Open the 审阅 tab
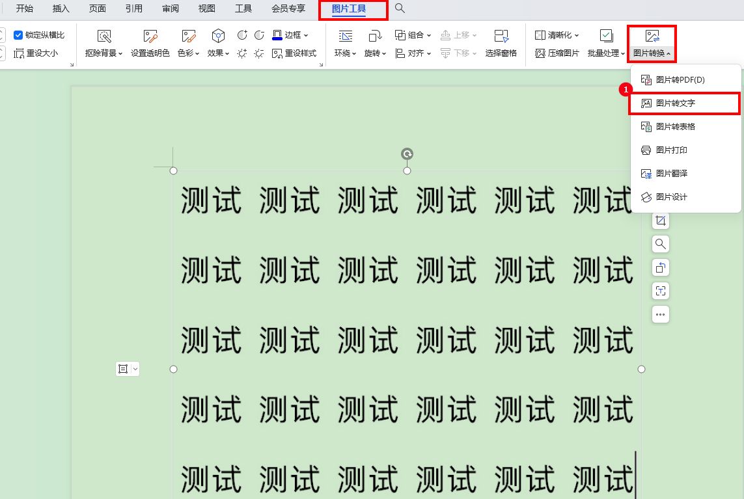 (171, 8)
